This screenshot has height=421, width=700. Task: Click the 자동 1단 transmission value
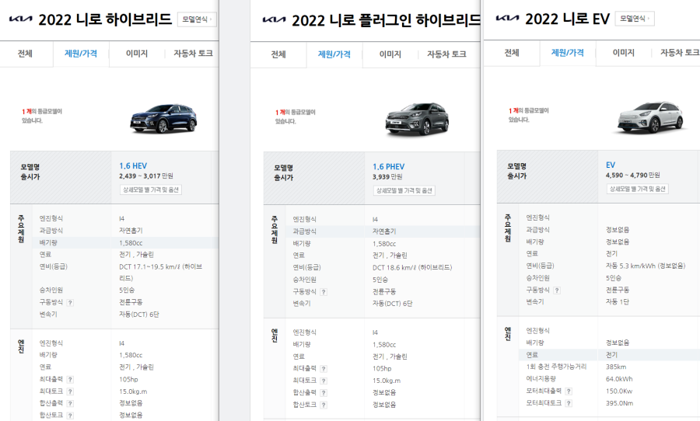point(618,302)
